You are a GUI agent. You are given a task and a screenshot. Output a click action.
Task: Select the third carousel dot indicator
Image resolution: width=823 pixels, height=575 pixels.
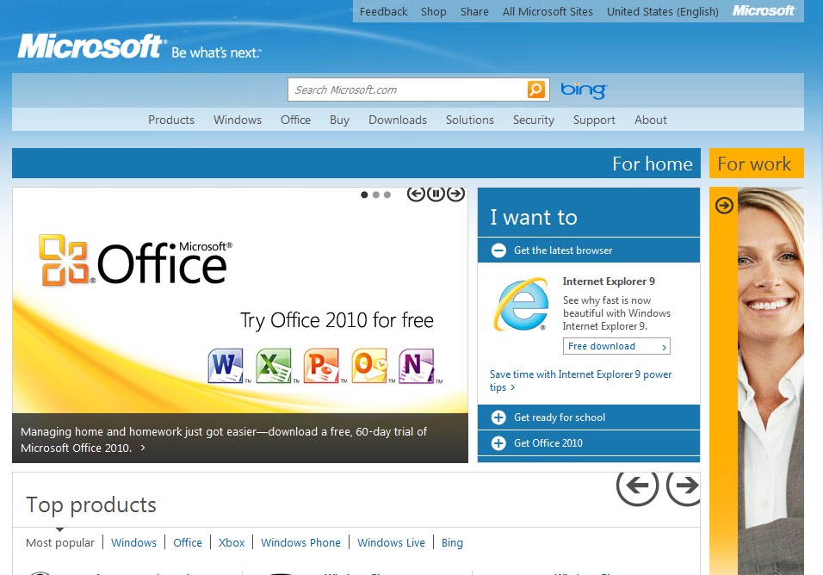(387, 195)
